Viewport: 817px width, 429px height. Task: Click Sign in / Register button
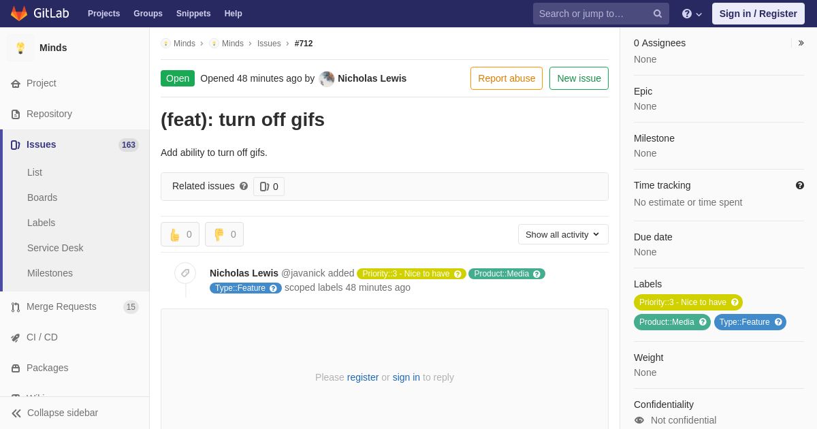coord(758,14)
